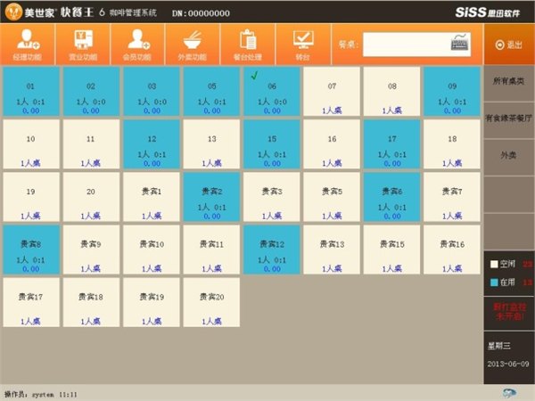Select occupied table 17
The width and height of the screenshot is (535, 401).
pos(391,144)
